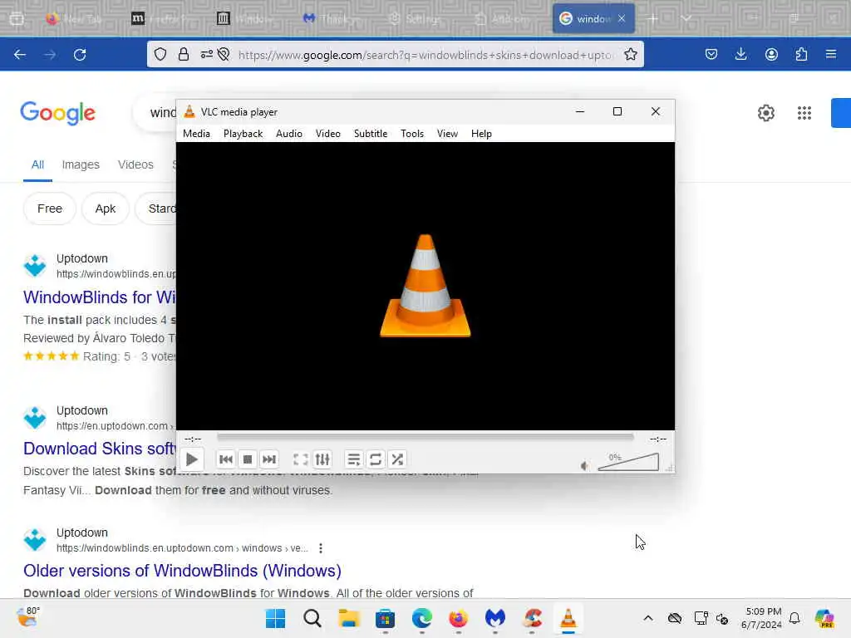The height and width of the screenshot is (638, 851).
Task: Click the Apk filter chip
Action: click(x=106, y=209)
